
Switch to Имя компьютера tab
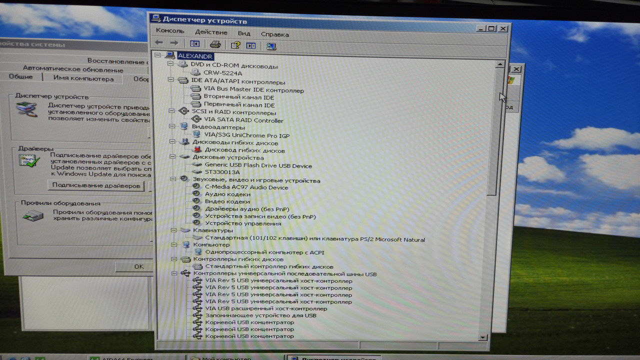pos(83,78)
